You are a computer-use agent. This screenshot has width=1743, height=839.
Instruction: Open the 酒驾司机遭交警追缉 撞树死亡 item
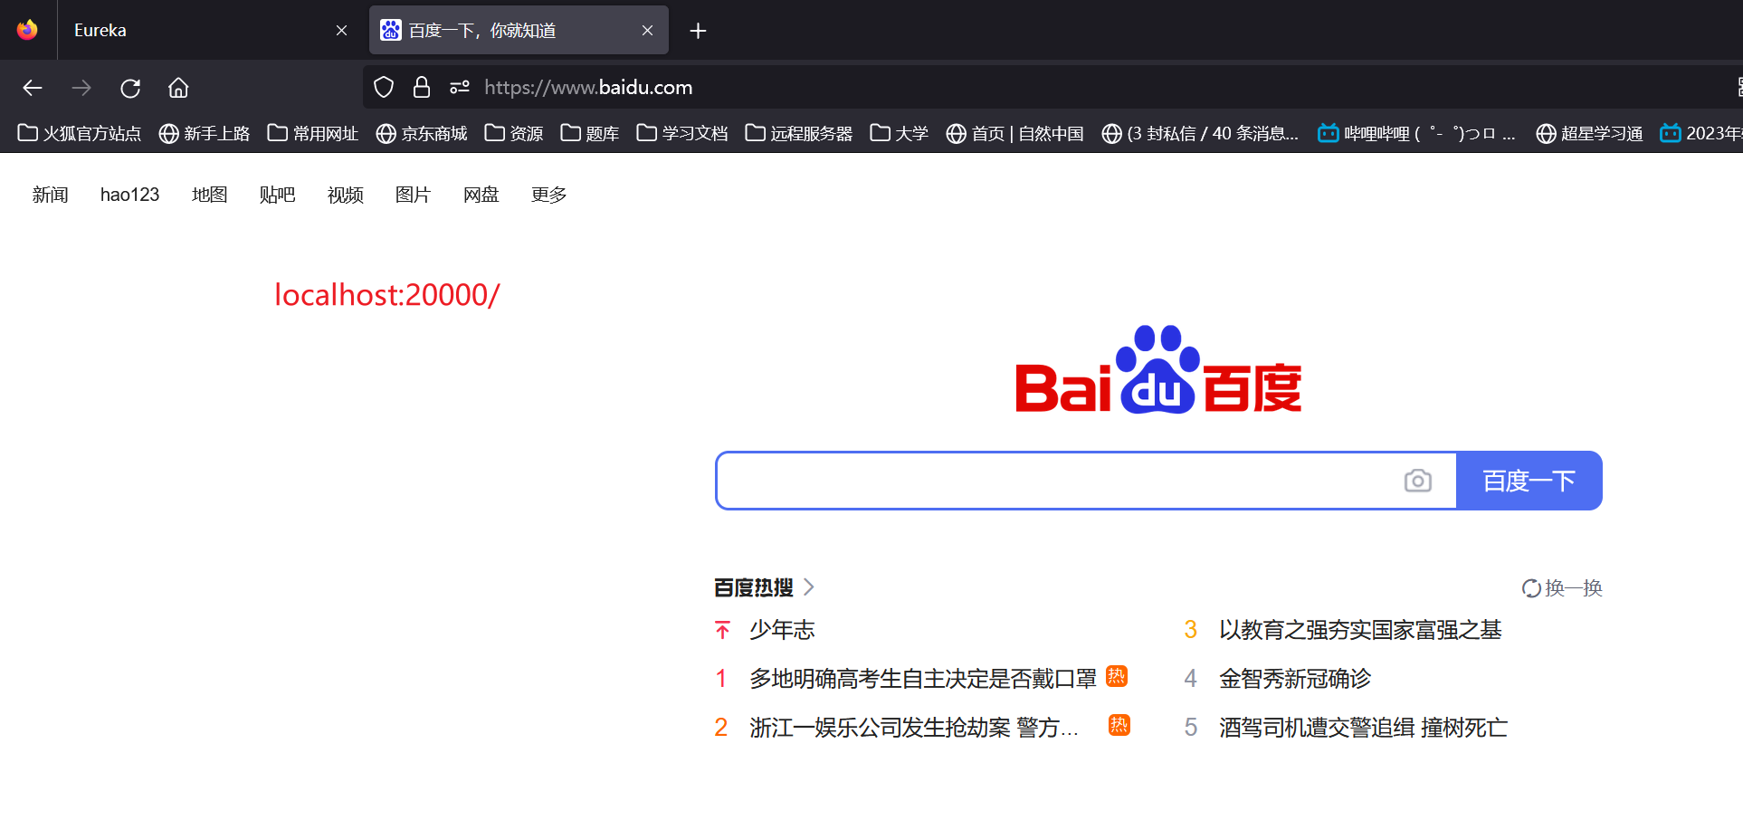tap(1363, 728)
